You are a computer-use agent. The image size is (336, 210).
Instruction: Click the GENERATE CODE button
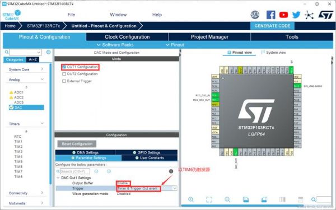coord(272,26)
